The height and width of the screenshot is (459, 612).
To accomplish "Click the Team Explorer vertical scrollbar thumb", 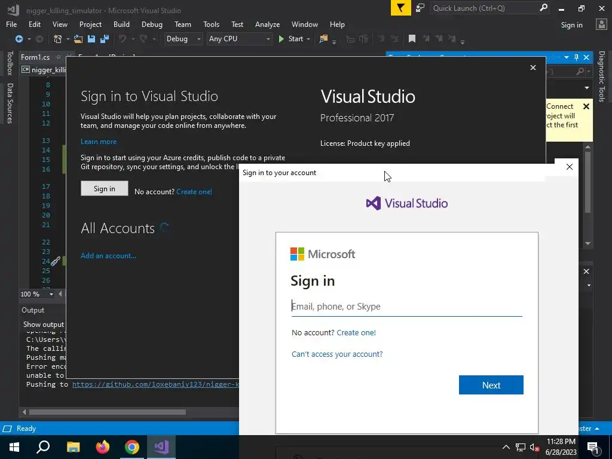I will [x=588, y=182].
